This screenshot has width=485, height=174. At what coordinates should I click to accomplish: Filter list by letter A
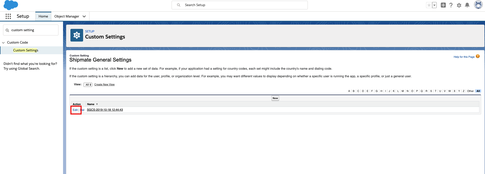click(x=349, y=91)
